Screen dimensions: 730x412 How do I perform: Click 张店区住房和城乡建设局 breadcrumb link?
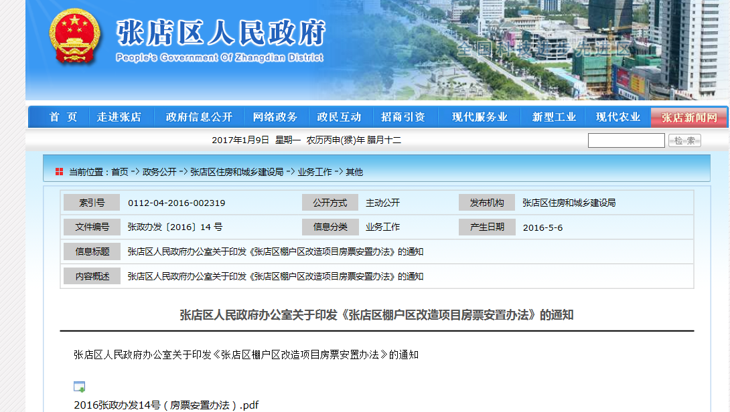point(237,172)
